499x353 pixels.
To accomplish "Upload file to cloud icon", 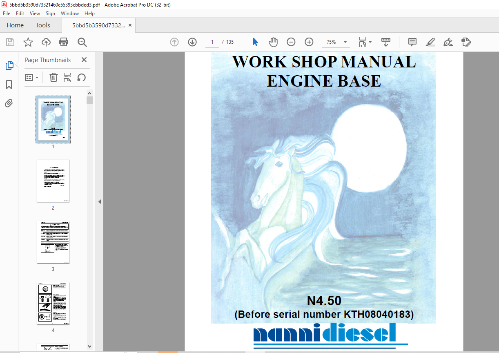I will [x=46, y=42].
